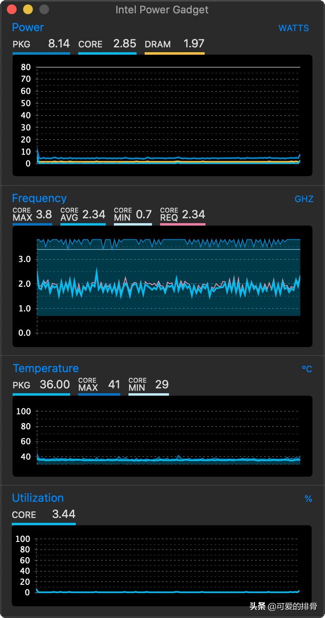Click the Intel Power Gadget window title

[x=162, y=10]
